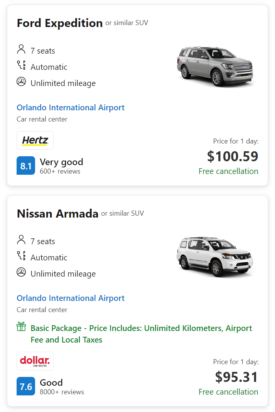Click the 7.6 rating badge
This screenshot has width=275, height=412.
(x=26, y=387)
